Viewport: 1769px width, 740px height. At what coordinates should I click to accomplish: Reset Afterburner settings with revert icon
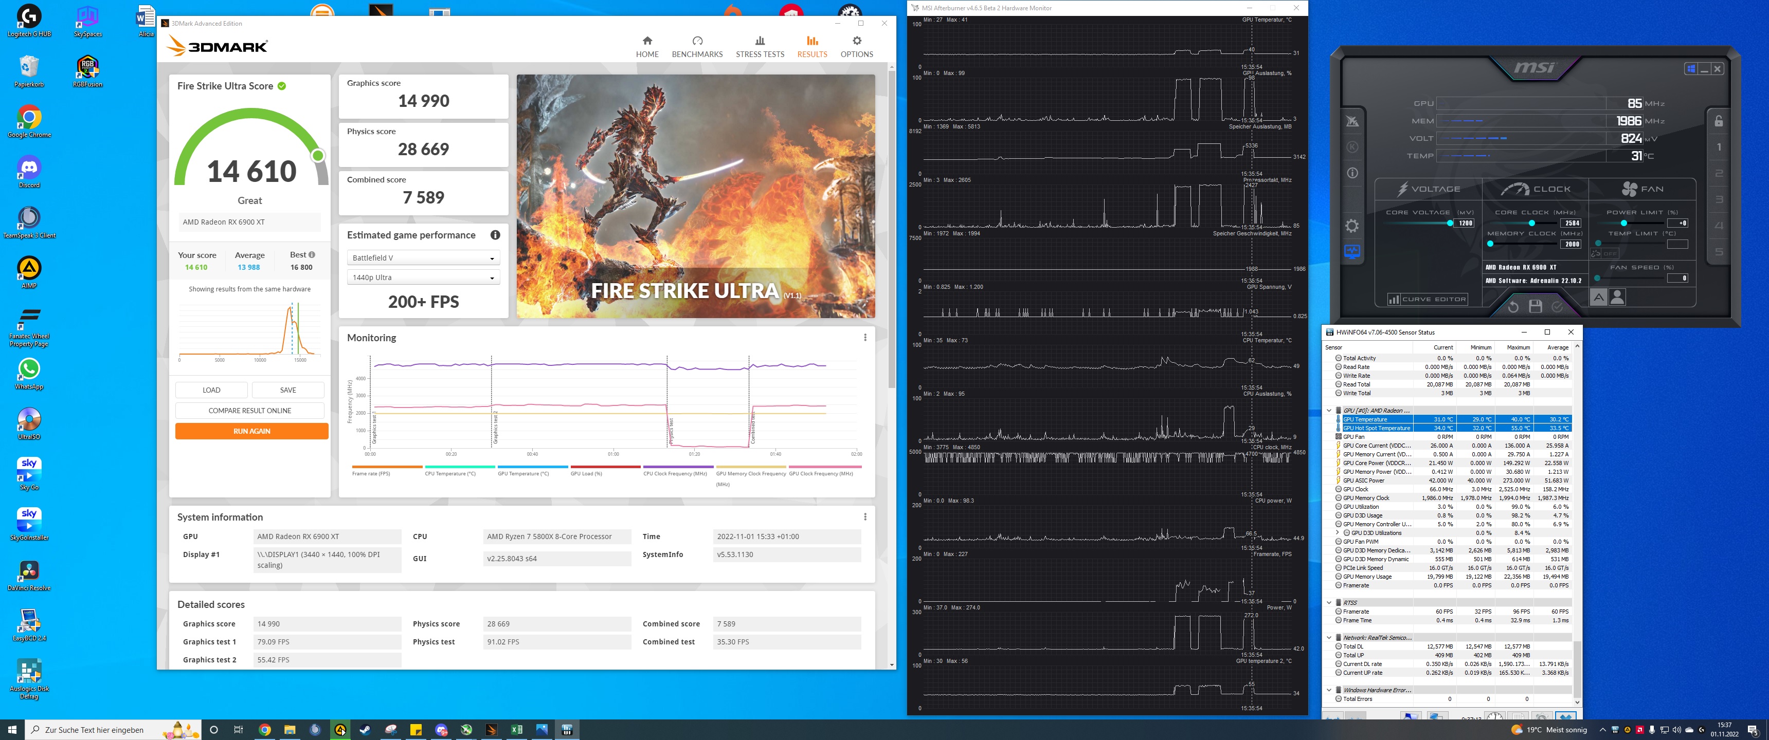pyautogui.click(x=1513, y=306)
